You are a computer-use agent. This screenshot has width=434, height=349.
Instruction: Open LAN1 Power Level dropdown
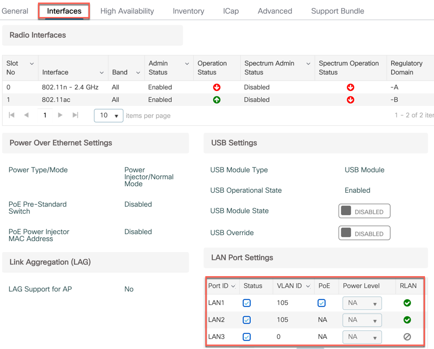362,304
